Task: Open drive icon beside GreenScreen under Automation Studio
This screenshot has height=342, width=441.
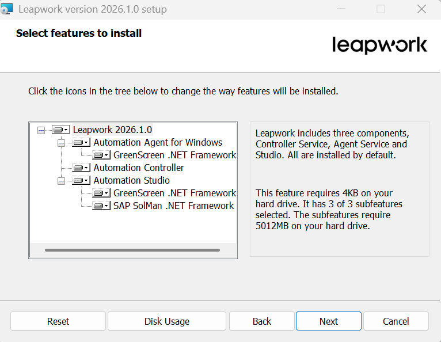Action: coord(101,193)
